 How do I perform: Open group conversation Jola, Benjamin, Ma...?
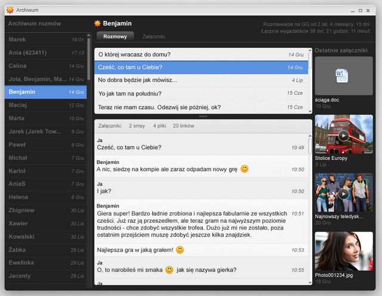46,79
